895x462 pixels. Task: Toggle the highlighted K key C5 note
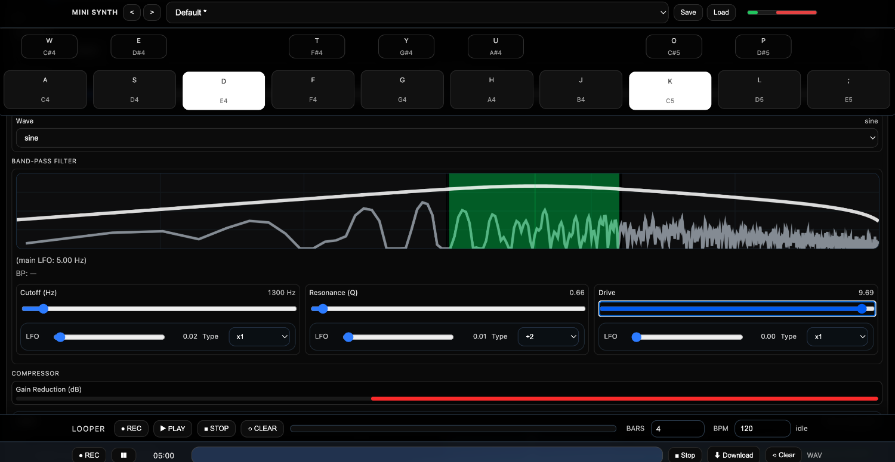coord(670,91)
